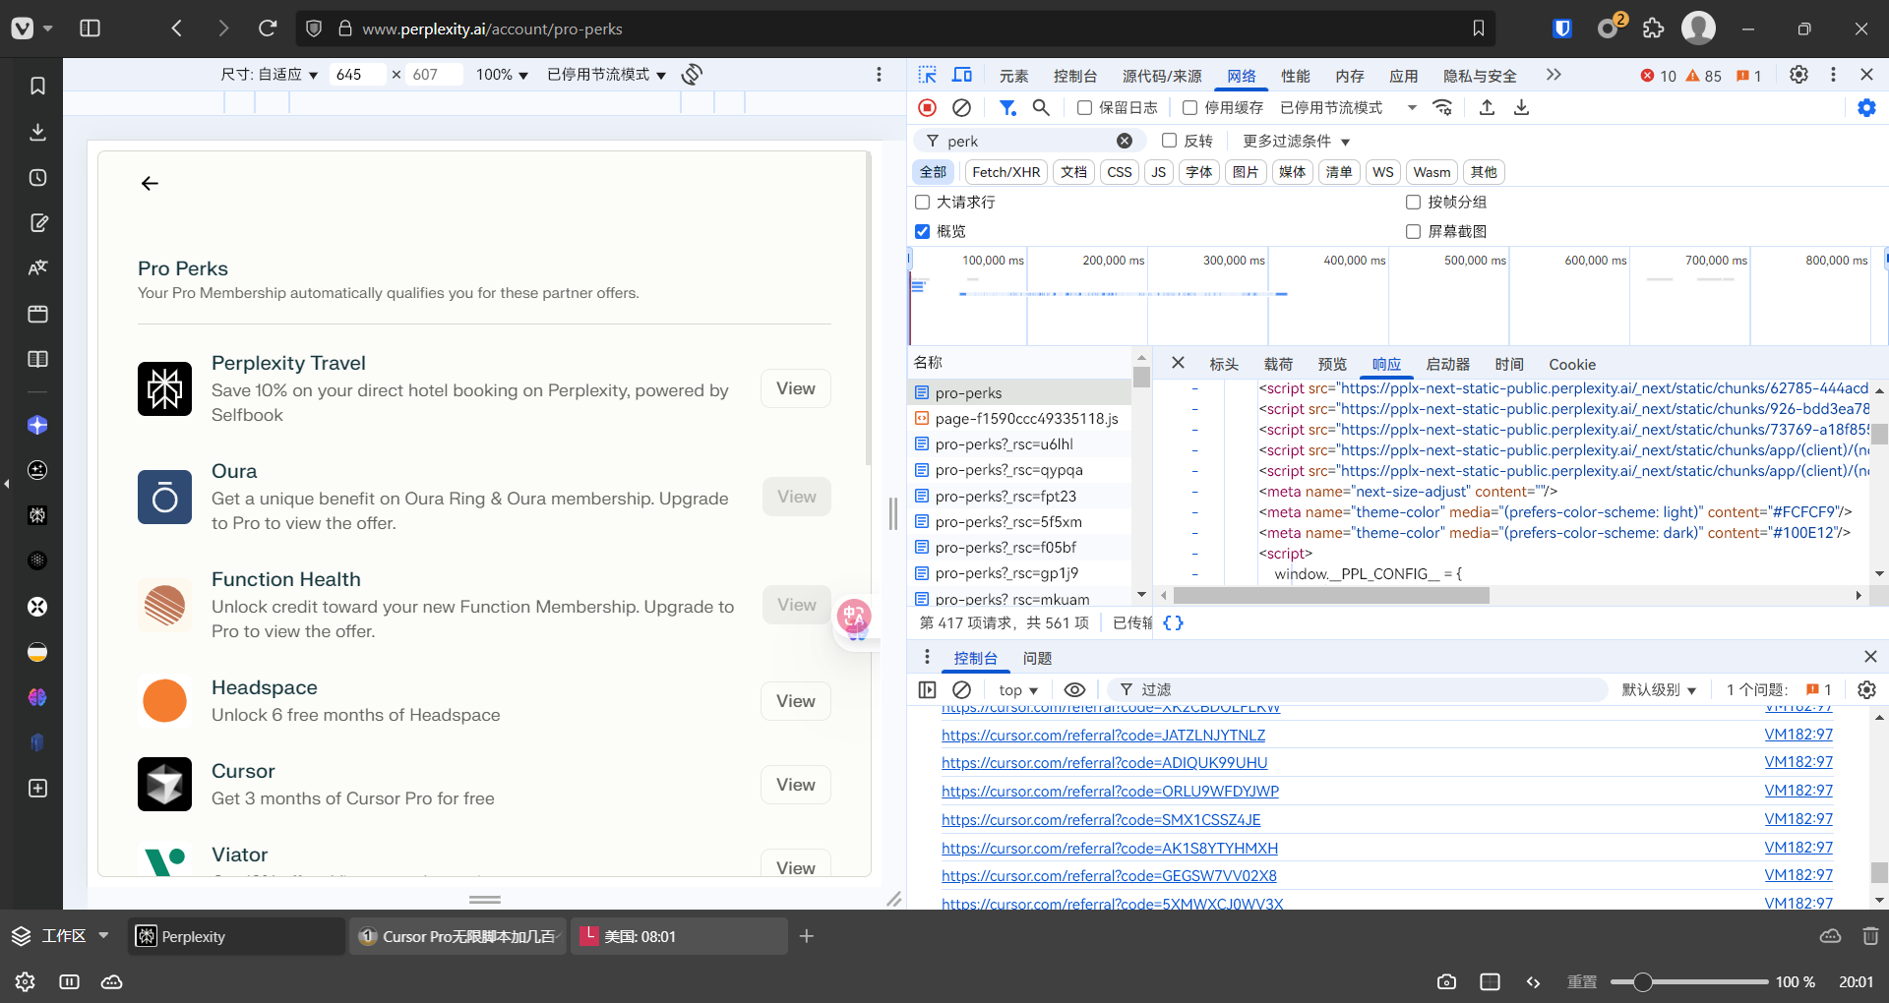This screenshot has height=1003, width=1889.
Task: Open the 100% zoom dropdown
Action: click(x=502, y=75)
